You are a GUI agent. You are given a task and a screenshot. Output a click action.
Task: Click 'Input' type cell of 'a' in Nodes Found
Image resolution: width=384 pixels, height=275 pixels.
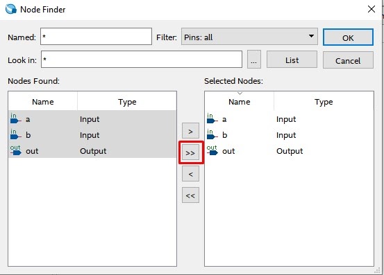[90, 119]
